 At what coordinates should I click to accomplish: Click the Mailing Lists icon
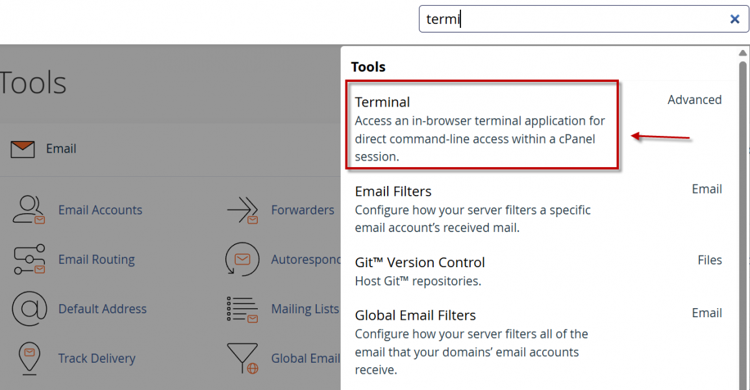click(242, 309)
